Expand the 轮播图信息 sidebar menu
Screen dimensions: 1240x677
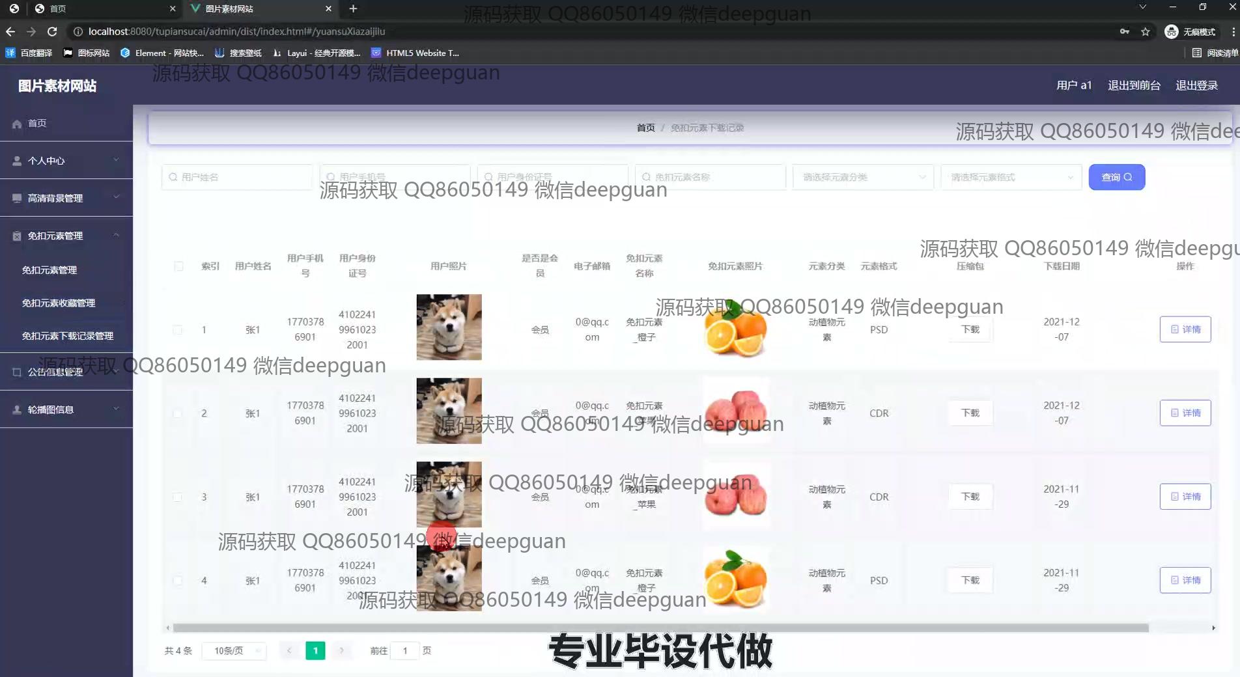[x=66, y=409]
